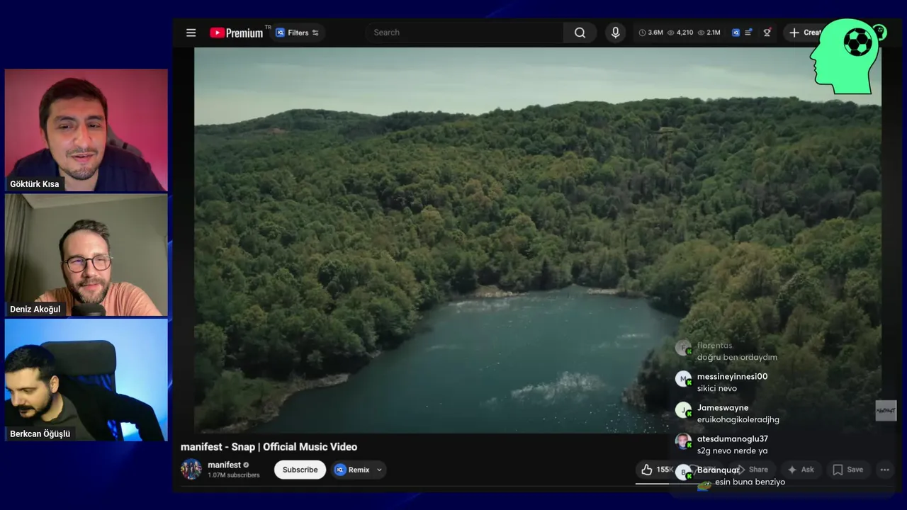Click chat message 's2g nevo nerde ya'
Image resolution: width=907 pixels, height=510 pixels.
pyautogui.click(x=732, y=450)
